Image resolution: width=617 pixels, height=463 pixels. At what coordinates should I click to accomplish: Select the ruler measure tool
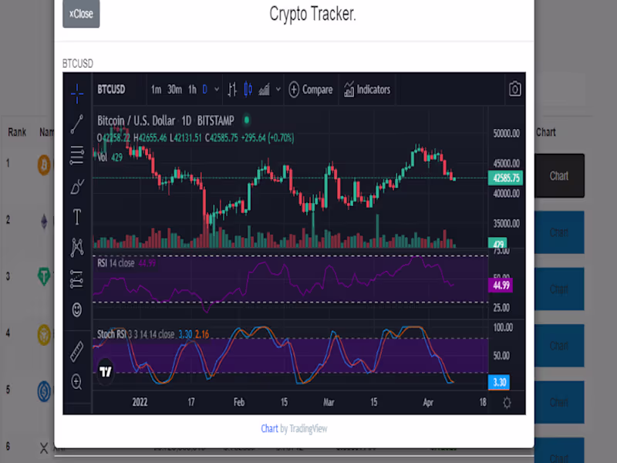[x=76, y=351]
